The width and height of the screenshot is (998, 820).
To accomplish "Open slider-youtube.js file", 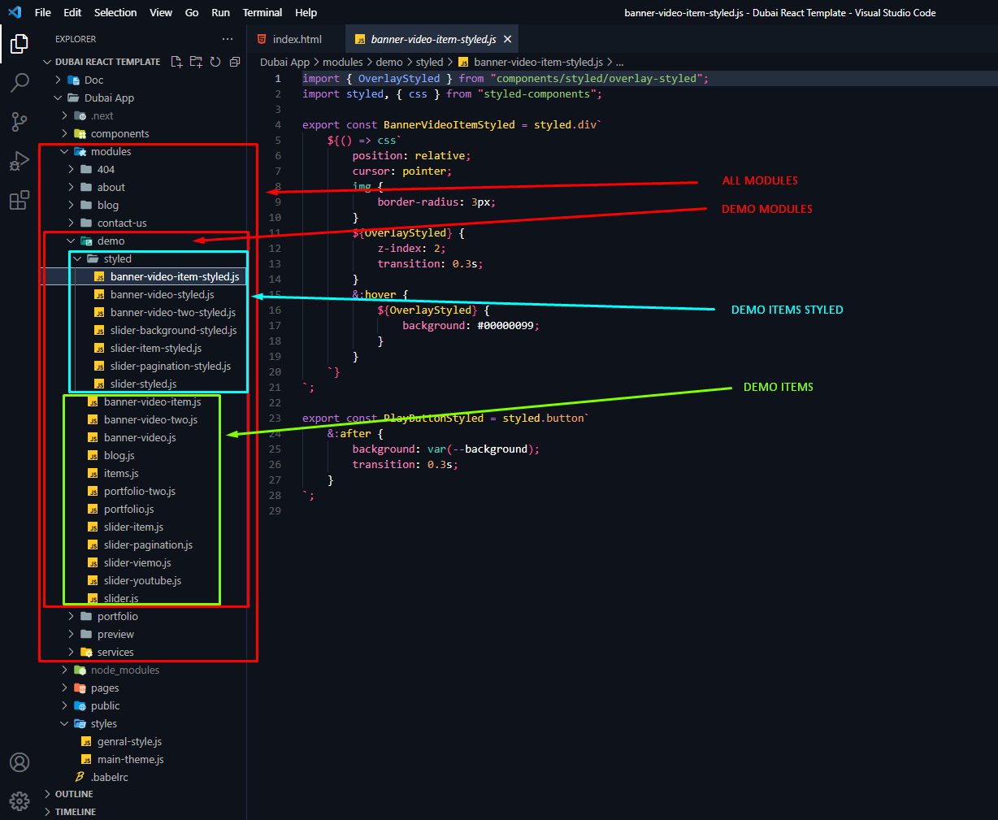I will (142, 580).
